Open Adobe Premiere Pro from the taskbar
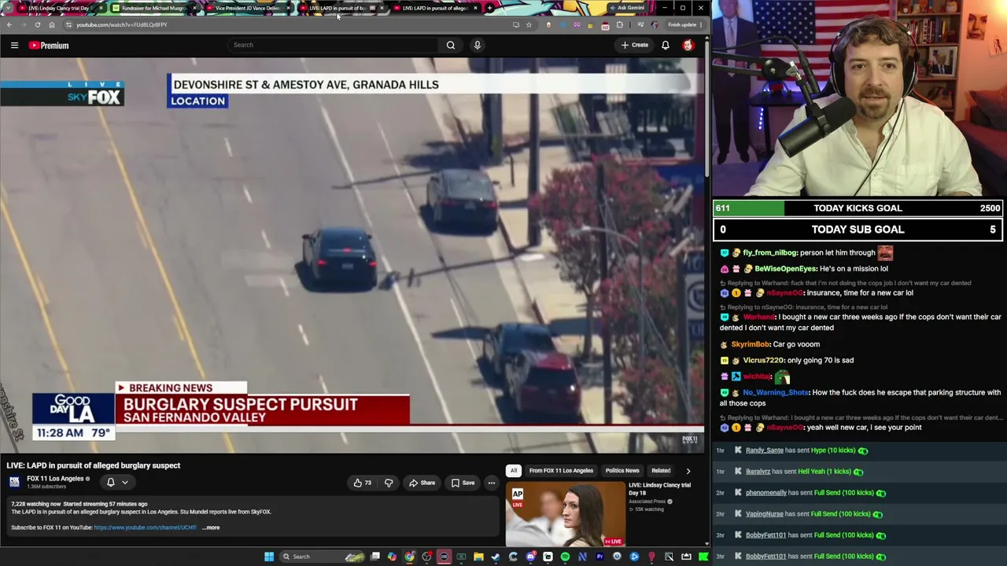1007x566 pixels. (599, 557)
